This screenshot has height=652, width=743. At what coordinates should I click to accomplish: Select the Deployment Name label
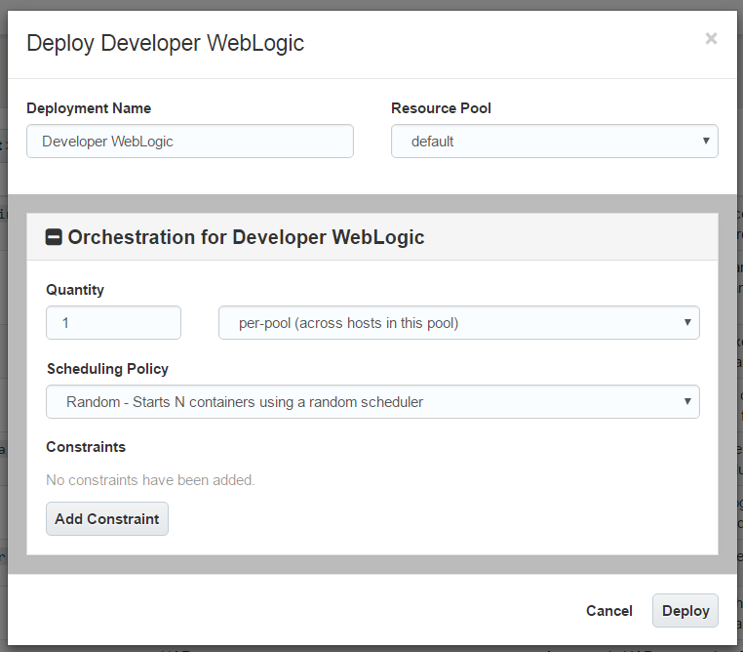point(89,108)
